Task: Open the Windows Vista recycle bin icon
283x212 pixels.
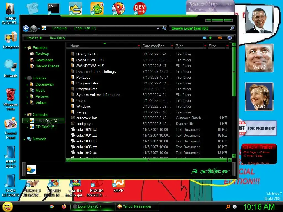Action: tap(11, 99)
